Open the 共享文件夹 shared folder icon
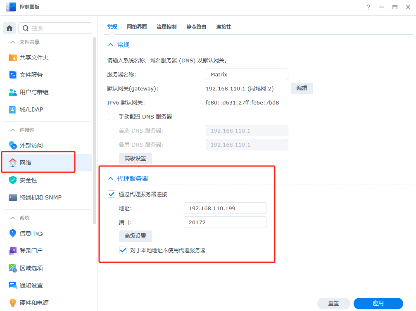 (13, 57)
